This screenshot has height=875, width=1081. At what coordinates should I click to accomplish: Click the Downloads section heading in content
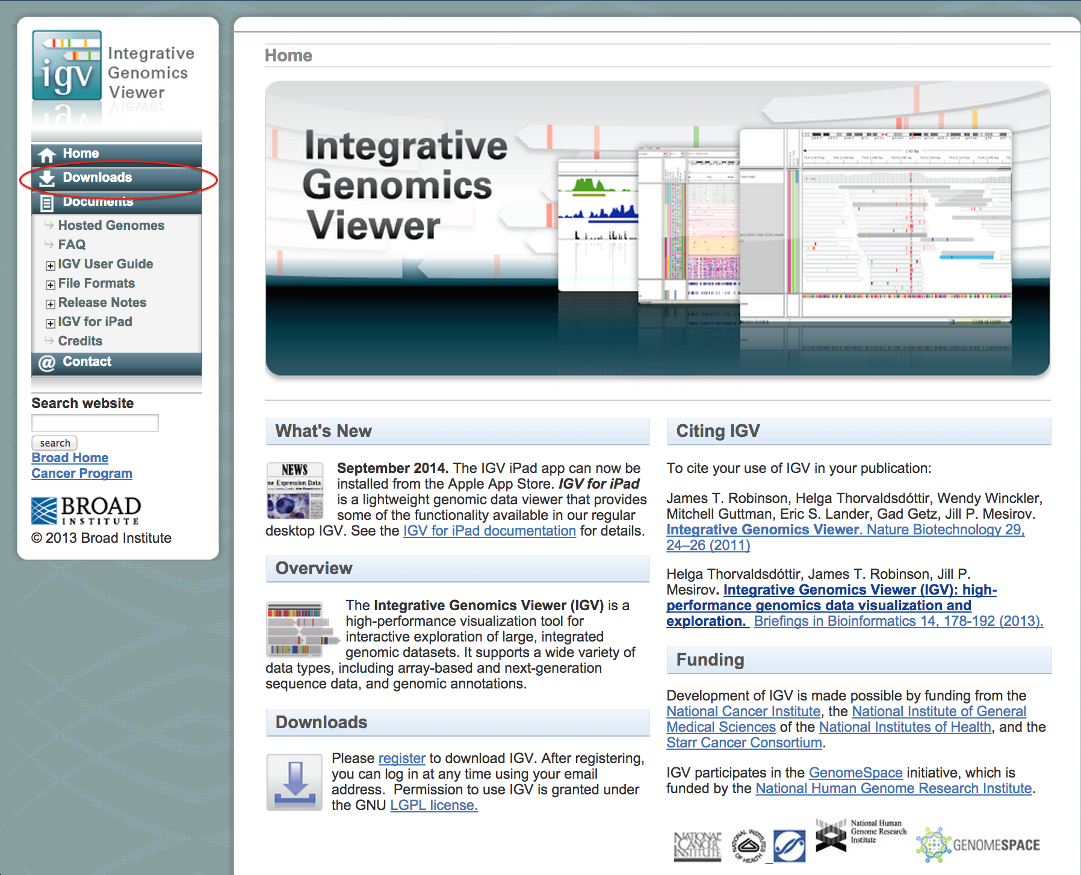coord(321,722)
